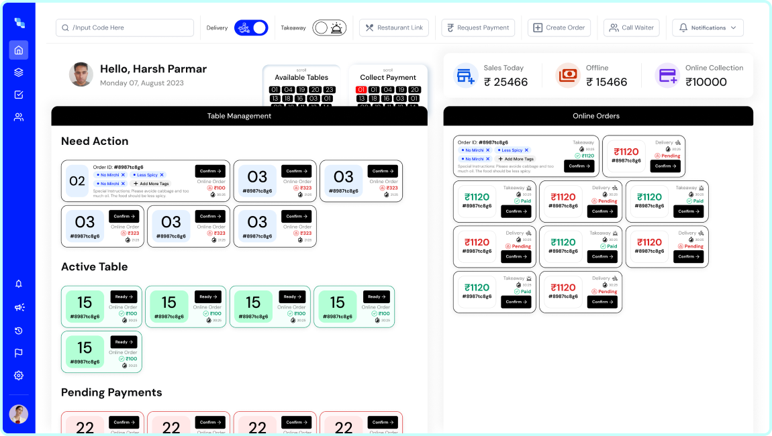This screenshot has height=436, width=772.
Task: Click the ₹10000 Online Collection value
Action: [x=706, y=83]
